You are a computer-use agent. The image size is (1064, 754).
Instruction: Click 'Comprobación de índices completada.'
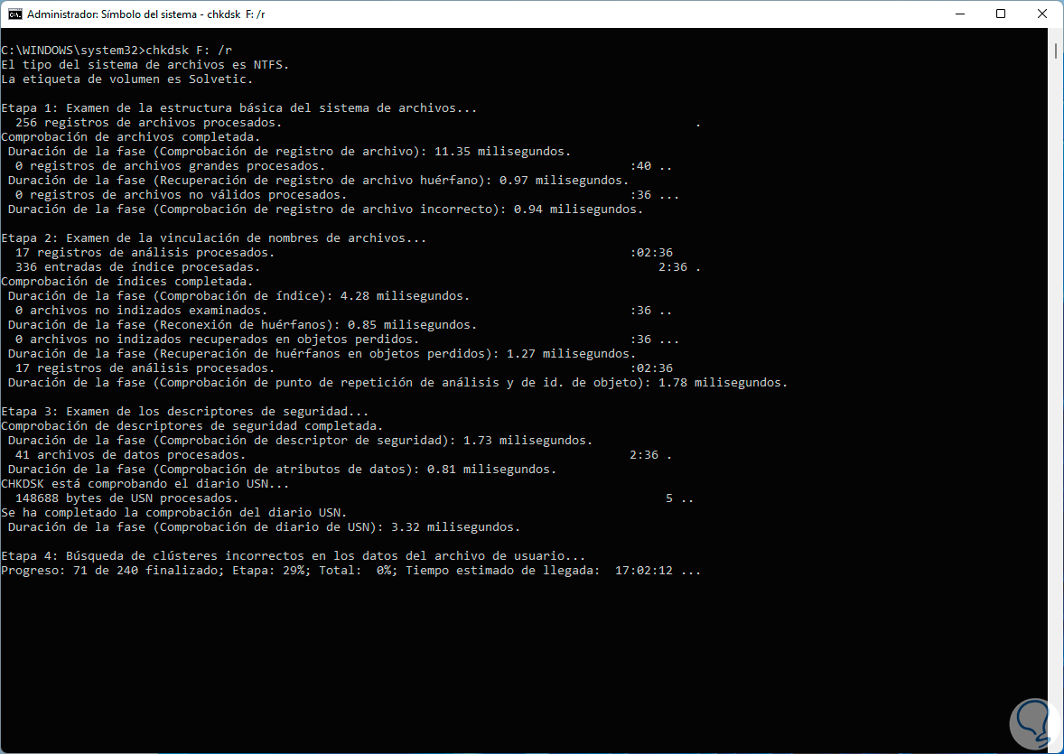(126, 281)
